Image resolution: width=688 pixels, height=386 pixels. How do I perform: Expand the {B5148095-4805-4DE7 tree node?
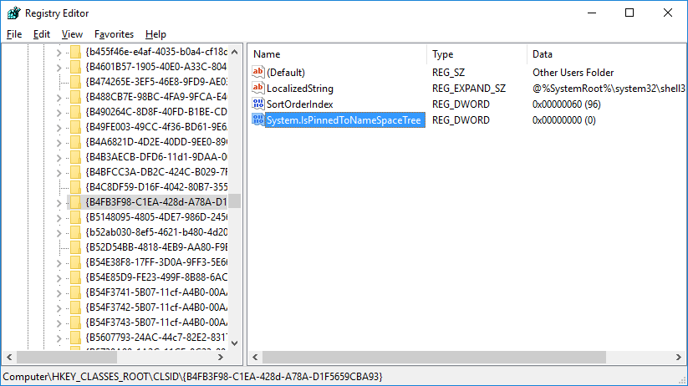coord(59,218)
